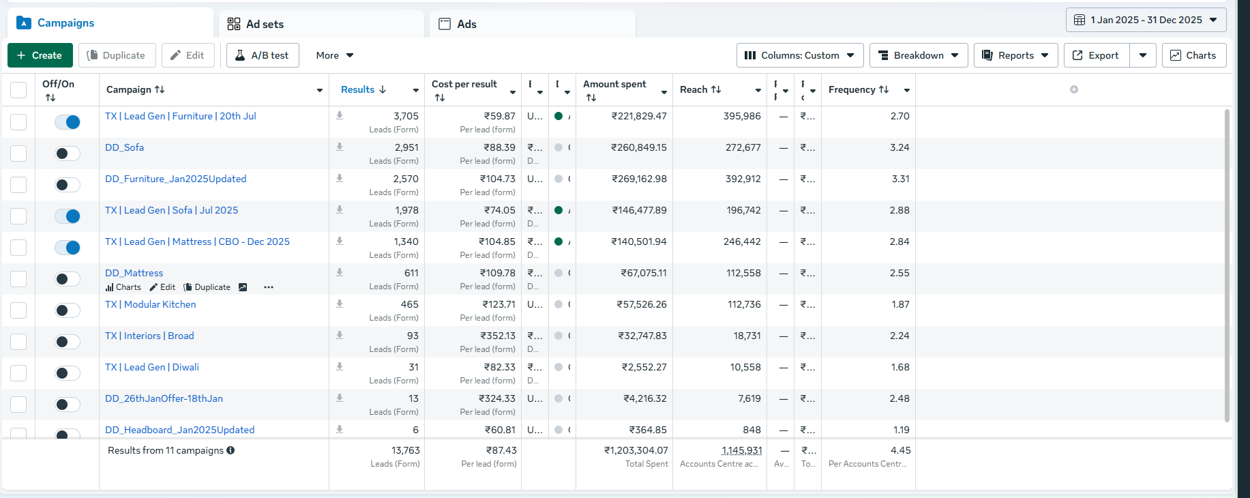
Task: Click the download icon in DD_Sofa results
Action: point(340,147)
